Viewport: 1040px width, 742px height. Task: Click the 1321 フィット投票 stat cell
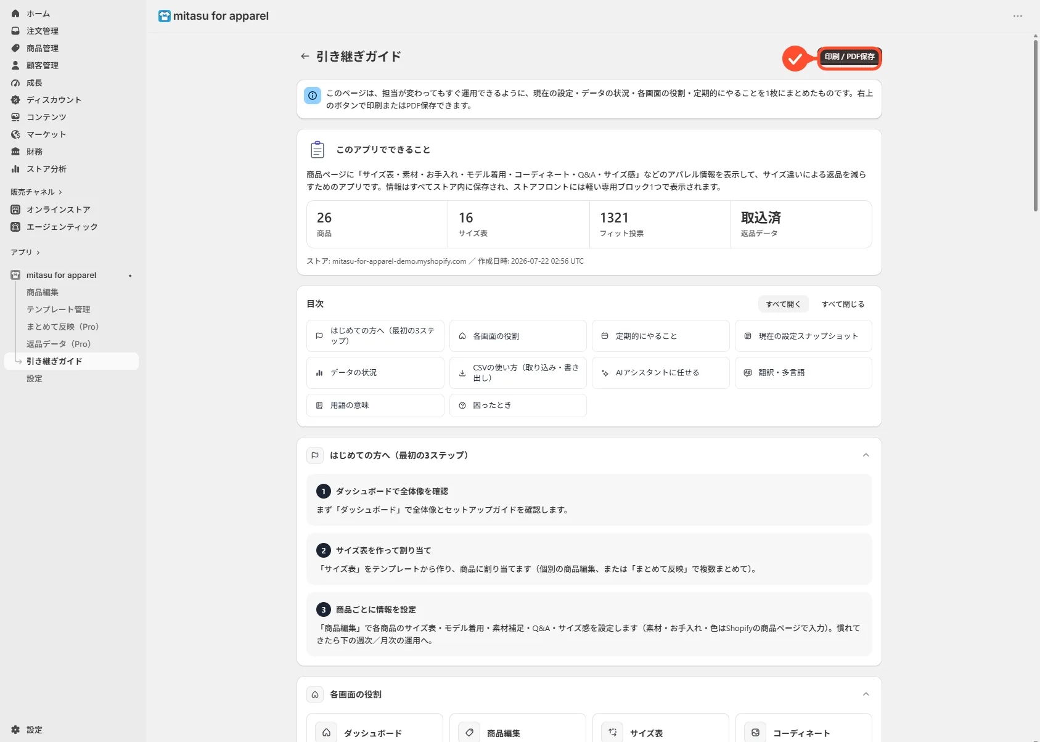click(x=660, y=224)
